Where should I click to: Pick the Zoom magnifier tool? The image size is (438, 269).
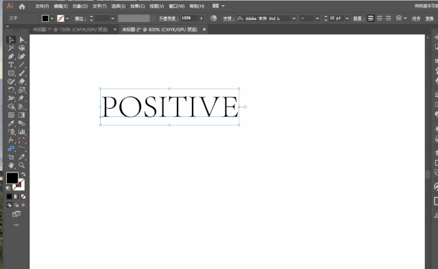pyautogui.click(x=21, y=165)
